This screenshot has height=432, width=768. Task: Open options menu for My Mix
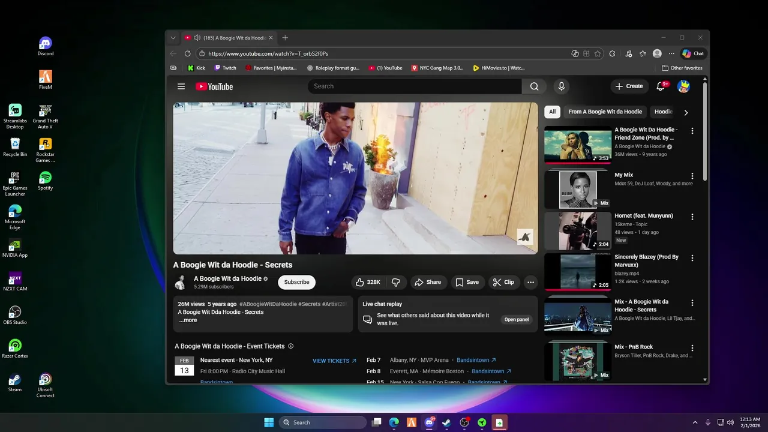coord(692,176)
